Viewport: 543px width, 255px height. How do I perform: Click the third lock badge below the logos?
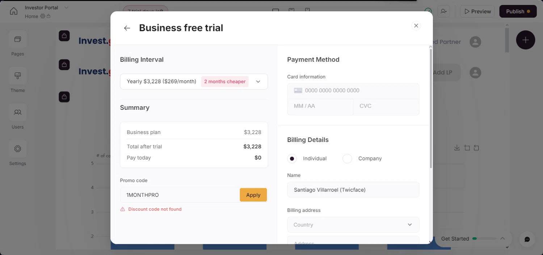(64, 97)
